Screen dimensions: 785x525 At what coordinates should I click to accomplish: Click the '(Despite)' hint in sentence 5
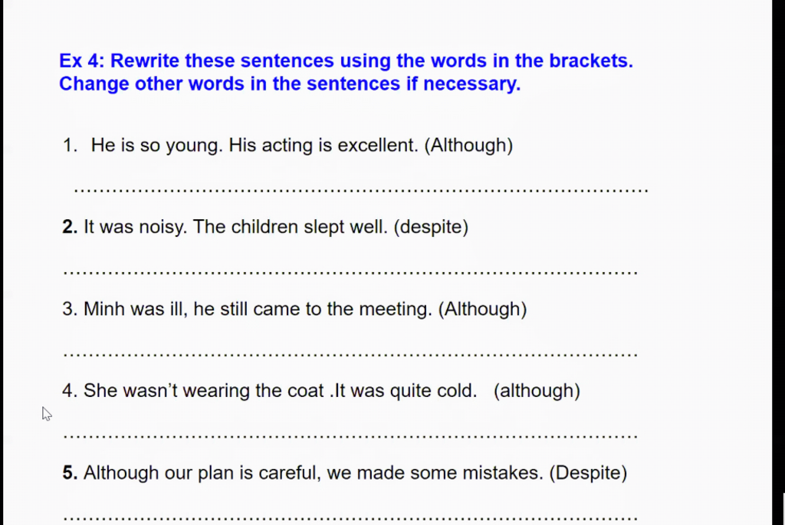(588, 473)
